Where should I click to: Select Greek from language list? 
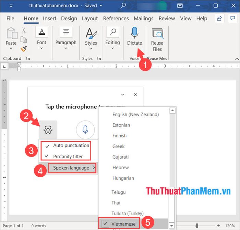tap(119, 146)
